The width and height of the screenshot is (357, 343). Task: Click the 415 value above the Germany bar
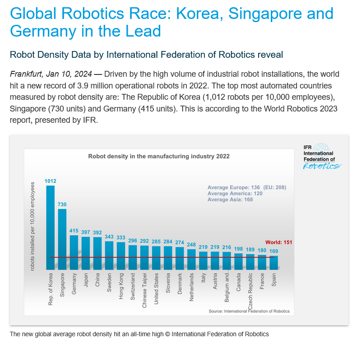(74, 231)
